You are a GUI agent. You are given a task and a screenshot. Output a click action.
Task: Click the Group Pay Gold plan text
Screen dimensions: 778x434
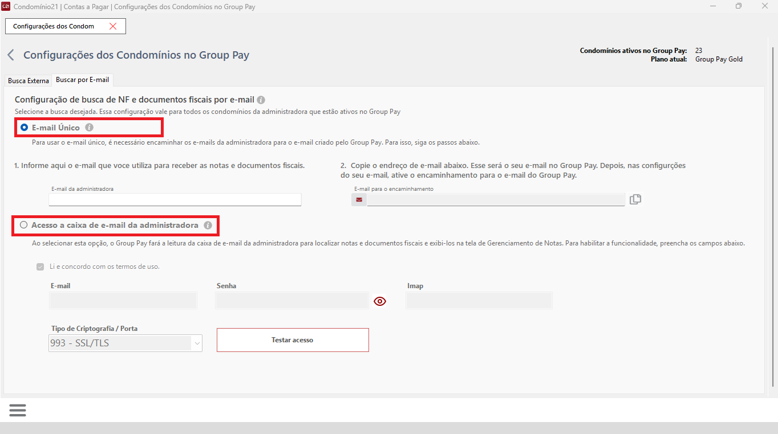click(x=719, y=59)
